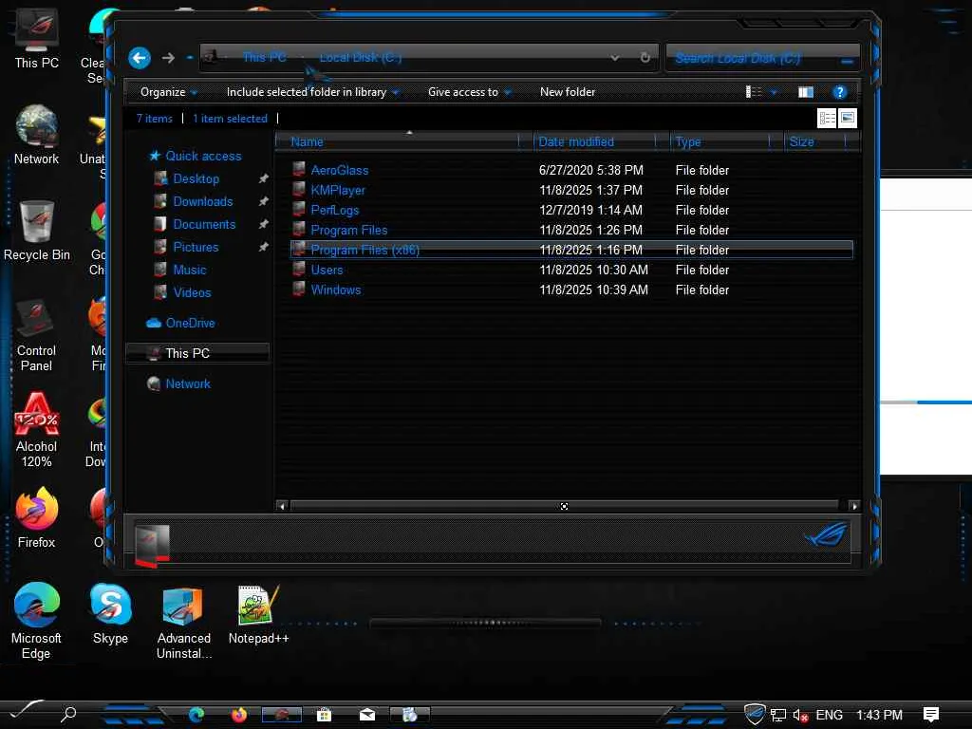Expand the view options dropdown arrow
This screenshot has height=729, width=972.
click(774, 92)
